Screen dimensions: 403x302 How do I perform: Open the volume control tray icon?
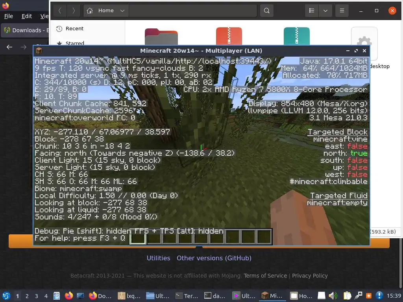tap(333, 296)
